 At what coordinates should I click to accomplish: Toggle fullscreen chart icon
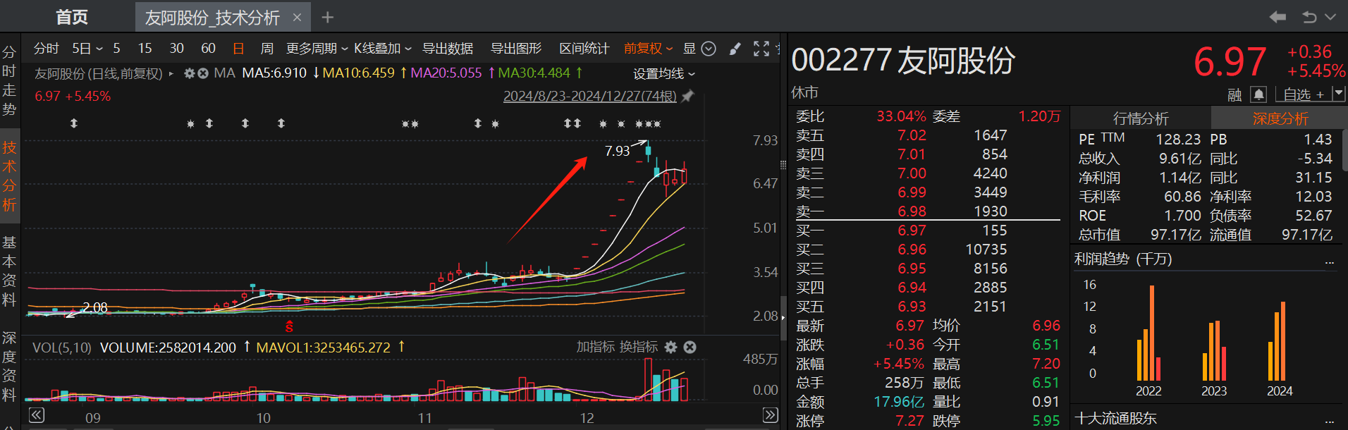[761, 49]
